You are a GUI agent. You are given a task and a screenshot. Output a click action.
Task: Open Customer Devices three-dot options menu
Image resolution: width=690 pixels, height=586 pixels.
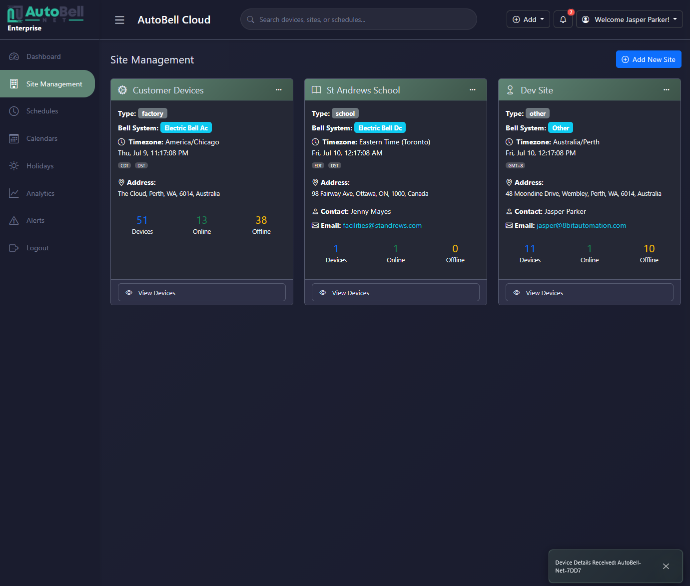279,90
